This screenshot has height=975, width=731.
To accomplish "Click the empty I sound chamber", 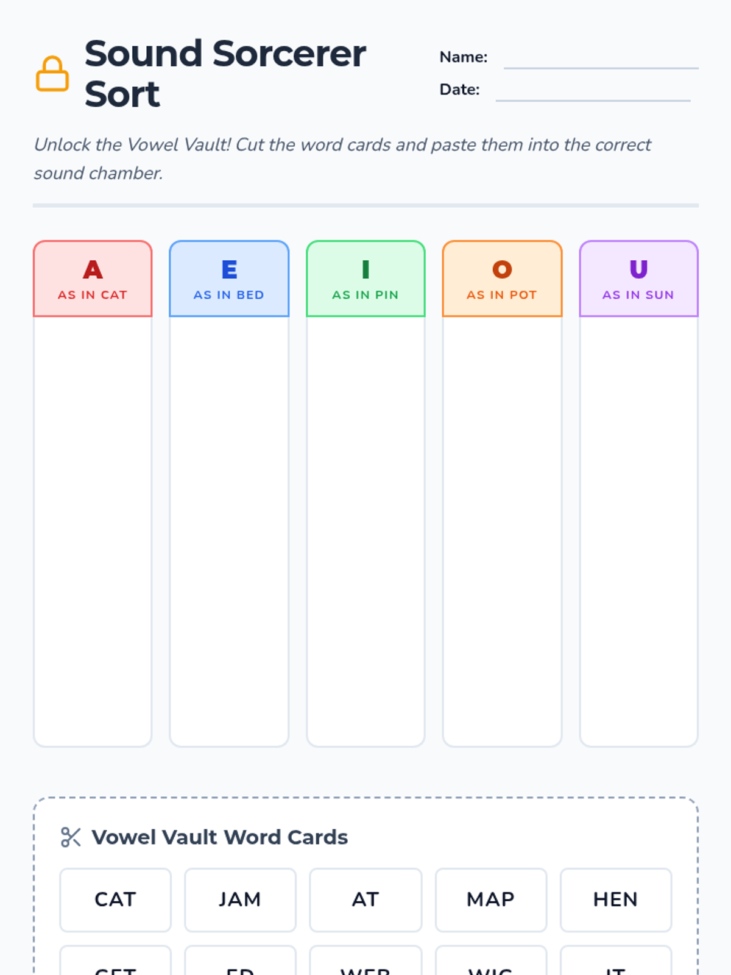I will pyautogui.click(x=365, y=531).
